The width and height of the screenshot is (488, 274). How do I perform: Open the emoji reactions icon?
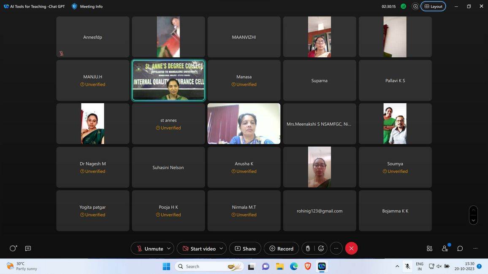click(321, 249)
